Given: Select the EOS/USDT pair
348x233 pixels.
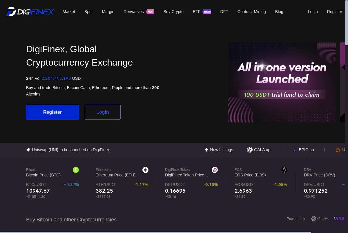Looking at the screenshot, I should click(245, 185).
